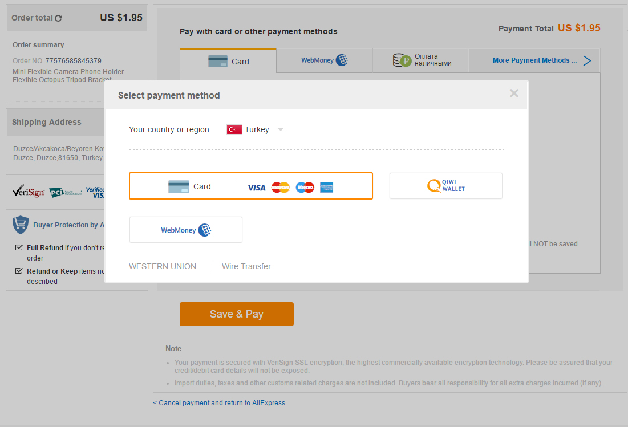This screenshot has height=427, width=628.
Task: Click the American Express logo icon
Action: point(326,187)
